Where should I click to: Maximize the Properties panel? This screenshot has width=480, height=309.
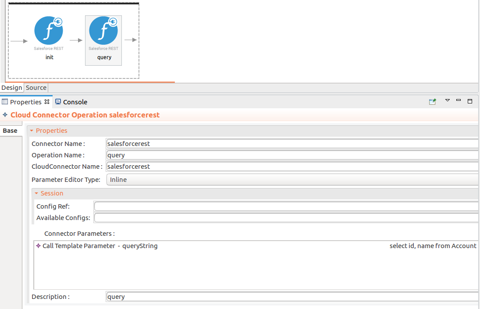[x=470, y=101]
